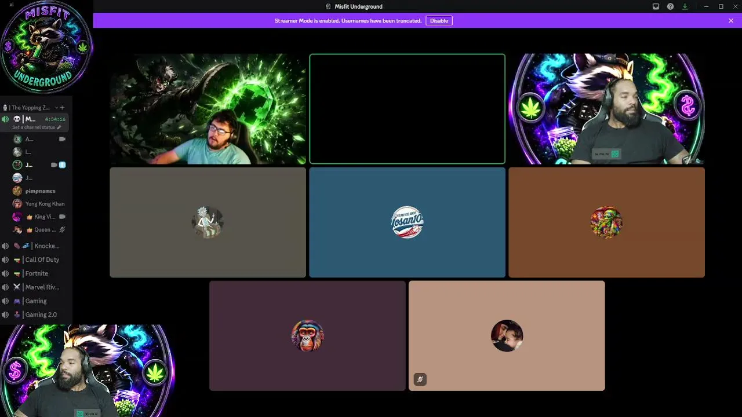This screenshot has width=742, height=417.
Task: Open the Misfit Underground server logo
Action: 46,47
